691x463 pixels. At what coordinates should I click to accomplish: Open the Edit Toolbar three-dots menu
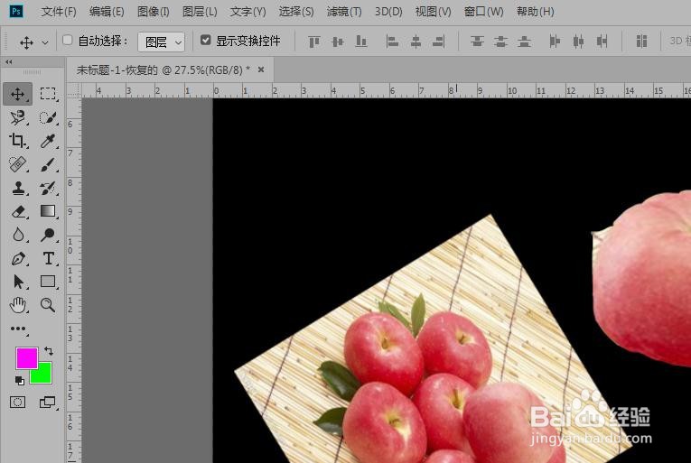18,329
